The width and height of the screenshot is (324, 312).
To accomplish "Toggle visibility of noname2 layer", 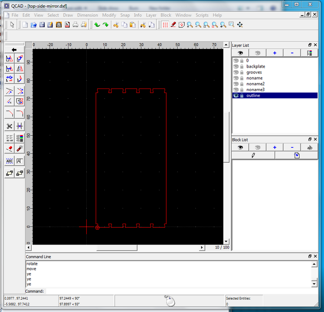I will pyautogui.click(x=236, y=84).
